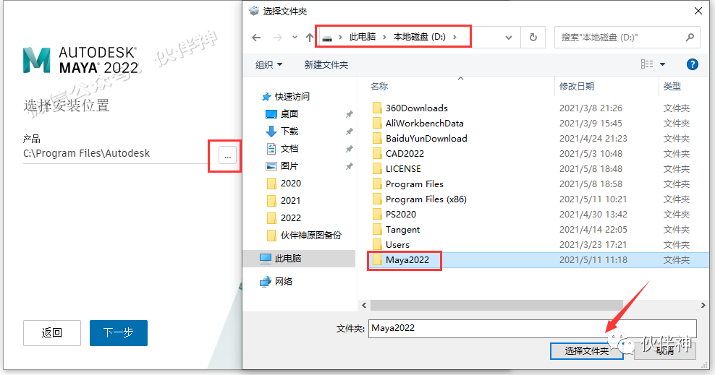Screen dimensions: 715x375
Task: Change view layout icon
Action: point(646,64)
